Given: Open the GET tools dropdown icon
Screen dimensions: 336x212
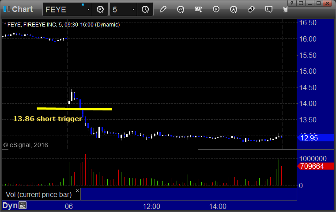Looking at the screenshot, I should (x=198, y=9).
